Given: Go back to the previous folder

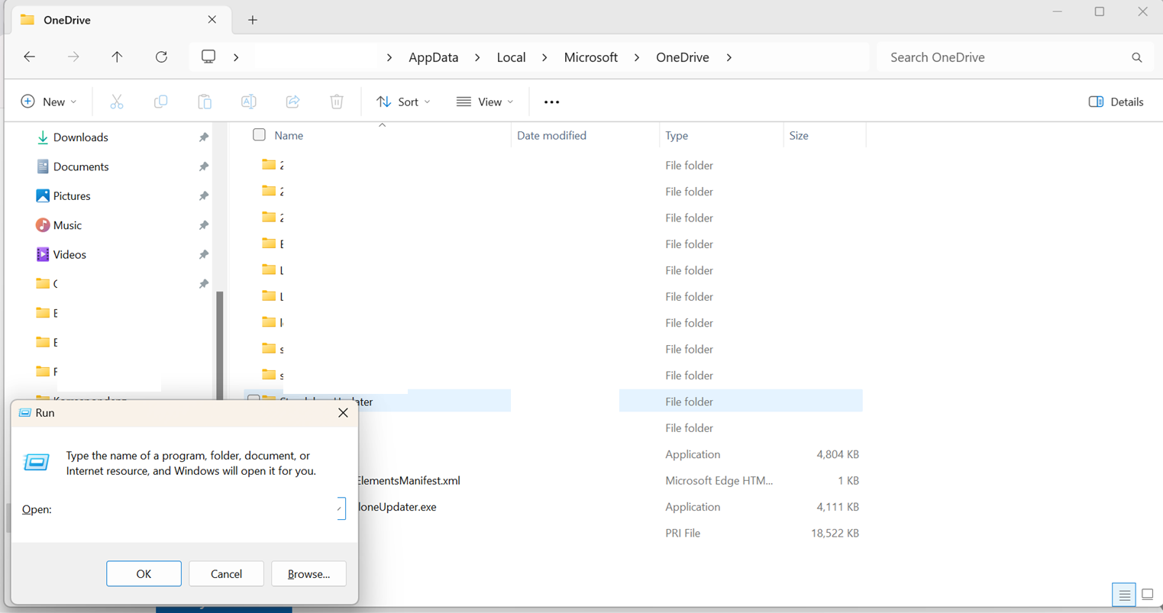Looking at the screenshot, I should [x=29, y=57].
